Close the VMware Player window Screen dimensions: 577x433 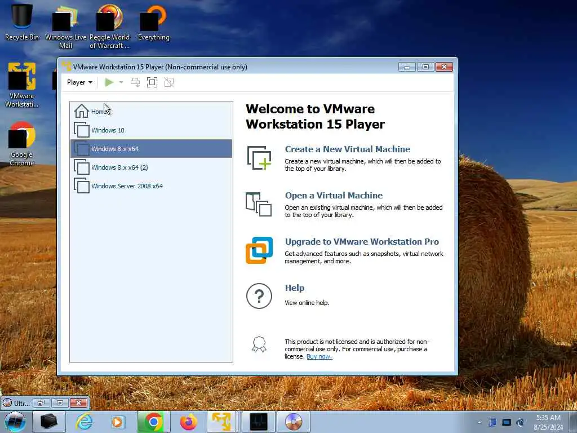444,67
